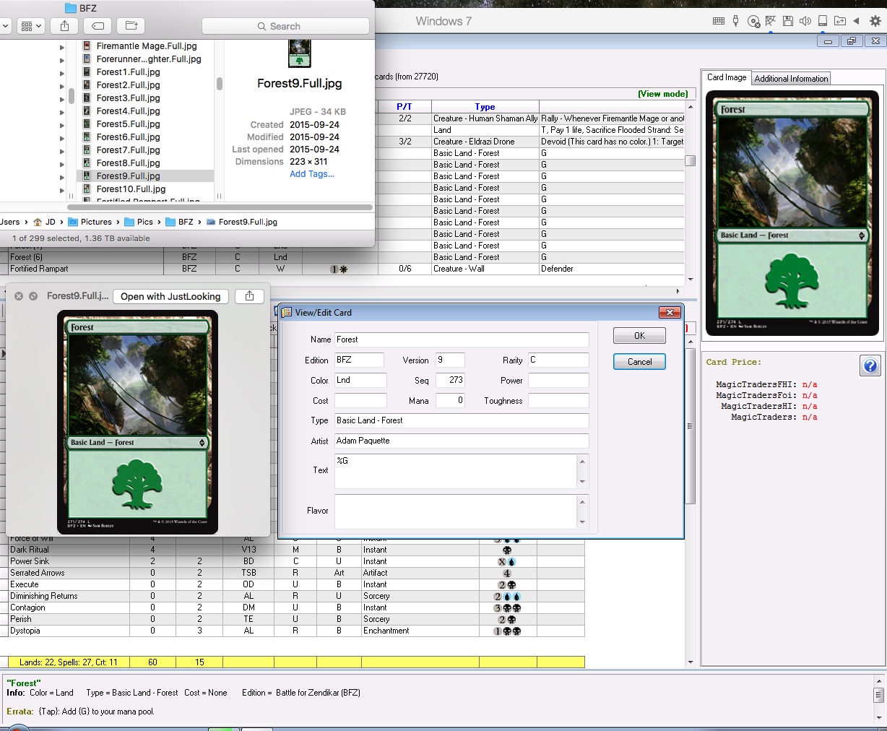Click the share icon in Quick Look preview
887x731 pixels.
click(249, 296)
